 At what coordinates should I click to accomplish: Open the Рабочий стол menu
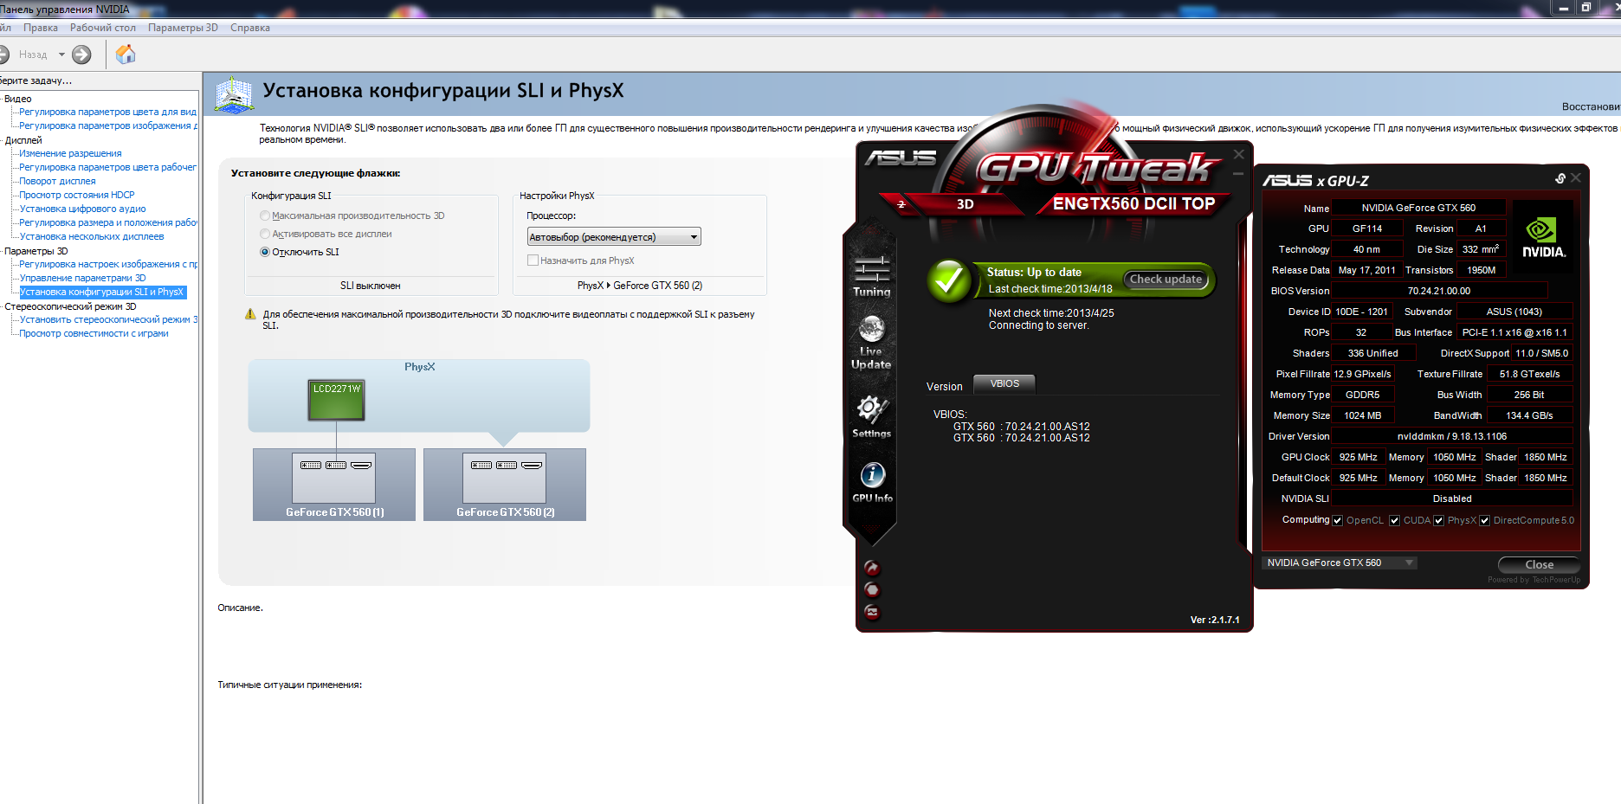click(x=103, y=28)
